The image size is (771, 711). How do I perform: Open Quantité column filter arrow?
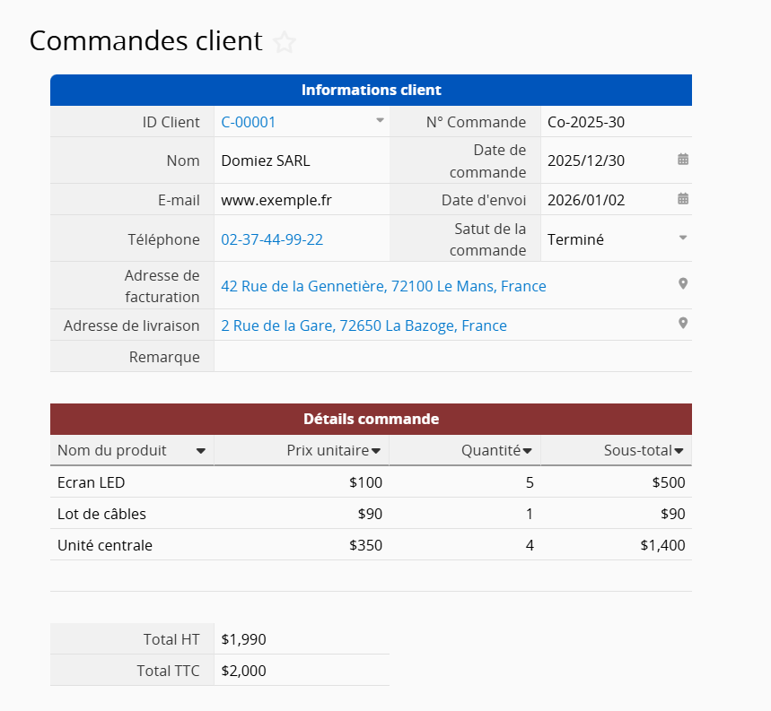528,451
